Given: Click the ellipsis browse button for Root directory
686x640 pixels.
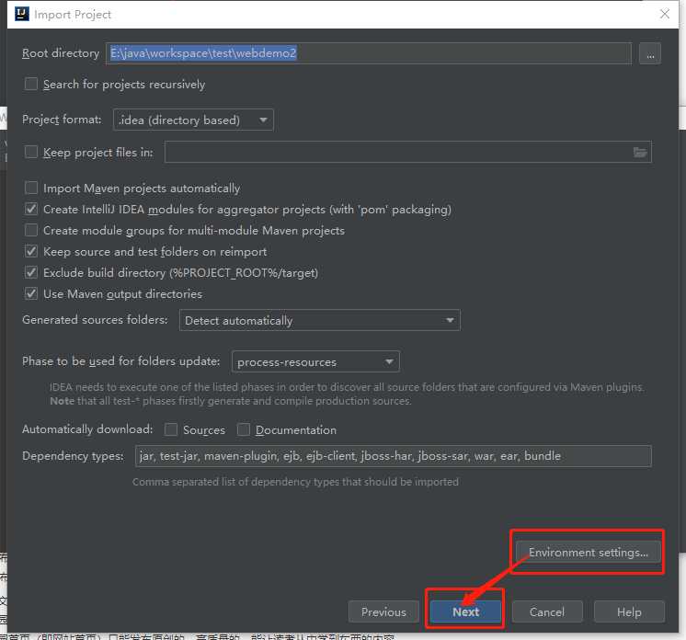Looking at the screenshot, I should [x=650, y=54].
